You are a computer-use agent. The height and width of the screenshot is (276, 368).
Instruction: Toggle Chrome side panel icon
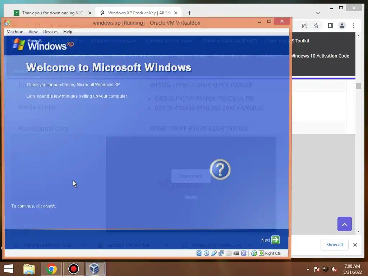click(x=331, y=26)
